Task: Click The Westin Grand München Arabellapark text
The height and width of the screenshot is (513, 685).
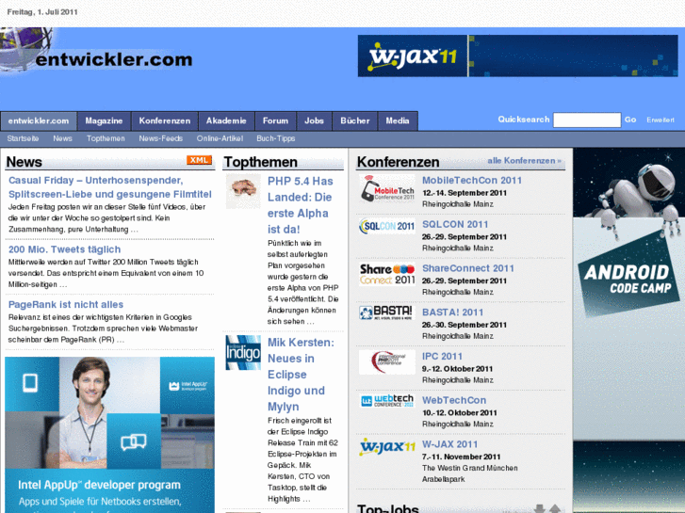Action: coord(469,473)
